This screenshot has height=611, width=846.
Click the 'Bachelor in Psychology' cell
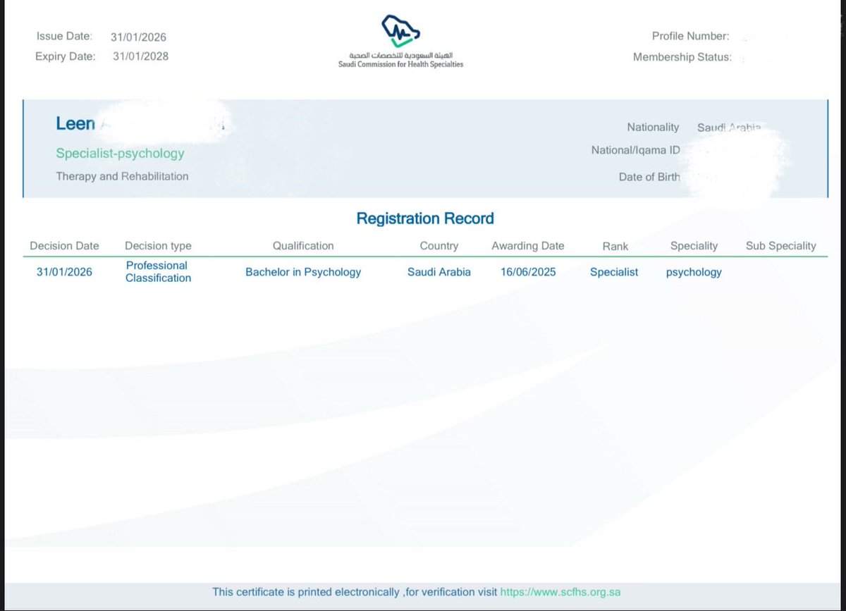(303, 272)
